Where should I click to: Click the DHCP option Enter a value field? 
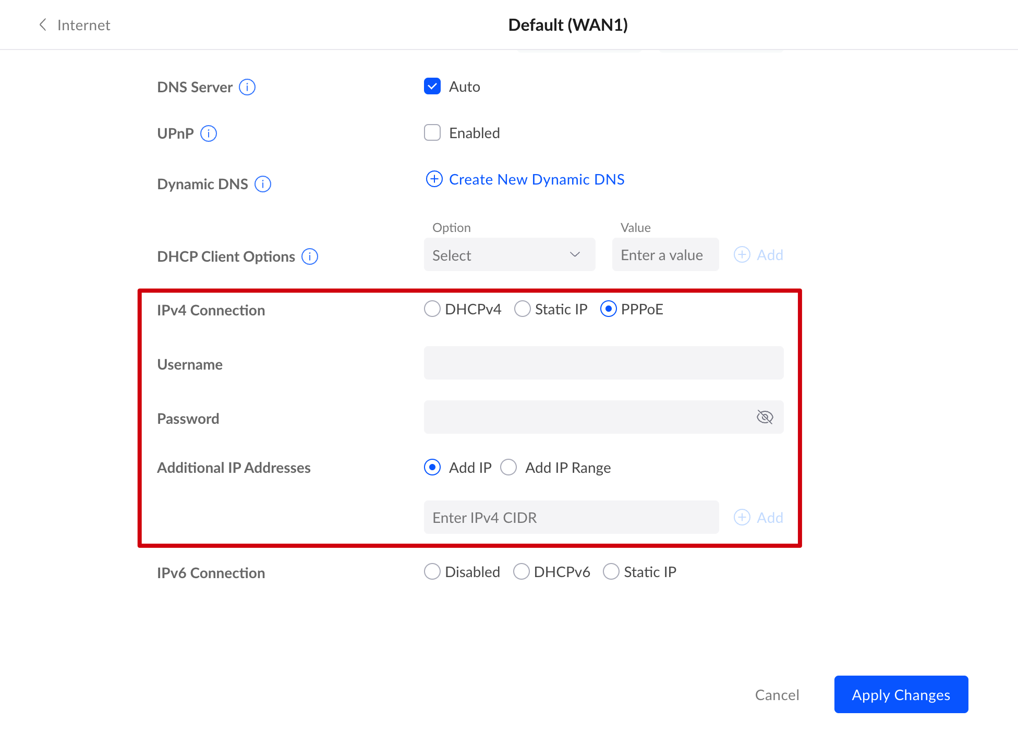tap(665, 255)
